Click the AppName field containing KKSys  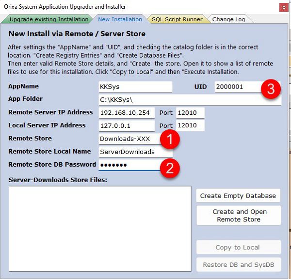coord(135,87)
